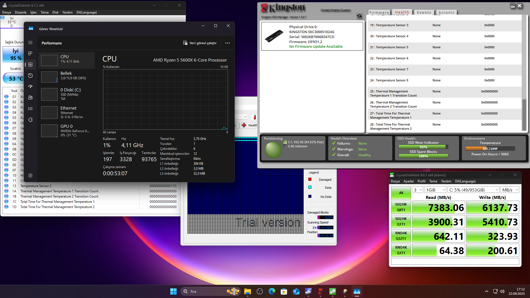Open the İşlev menu in CrystalDiskInfo
530x298 pixels.
click(33, 12)
